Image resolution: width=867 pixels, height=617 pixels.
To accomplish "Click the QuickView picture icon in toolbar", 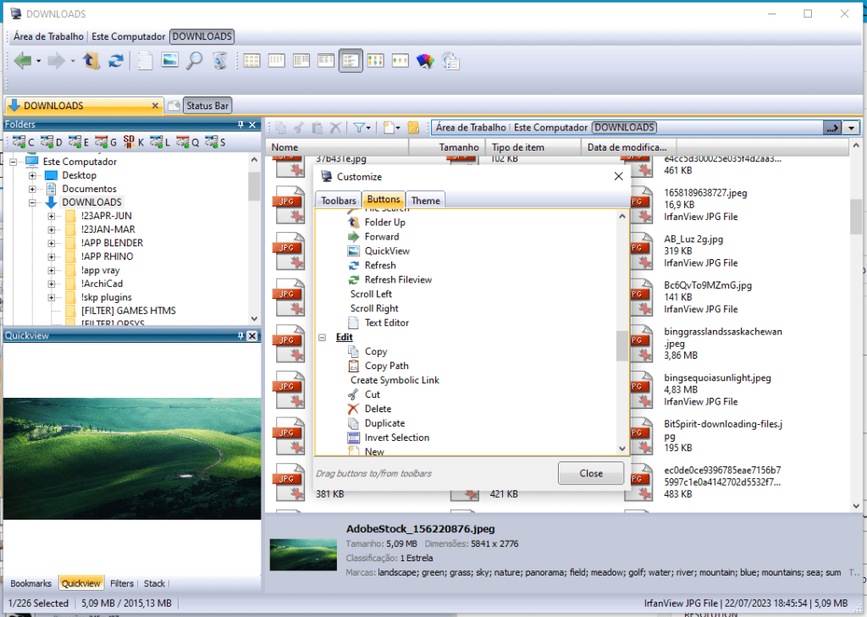I will [170, 60].
